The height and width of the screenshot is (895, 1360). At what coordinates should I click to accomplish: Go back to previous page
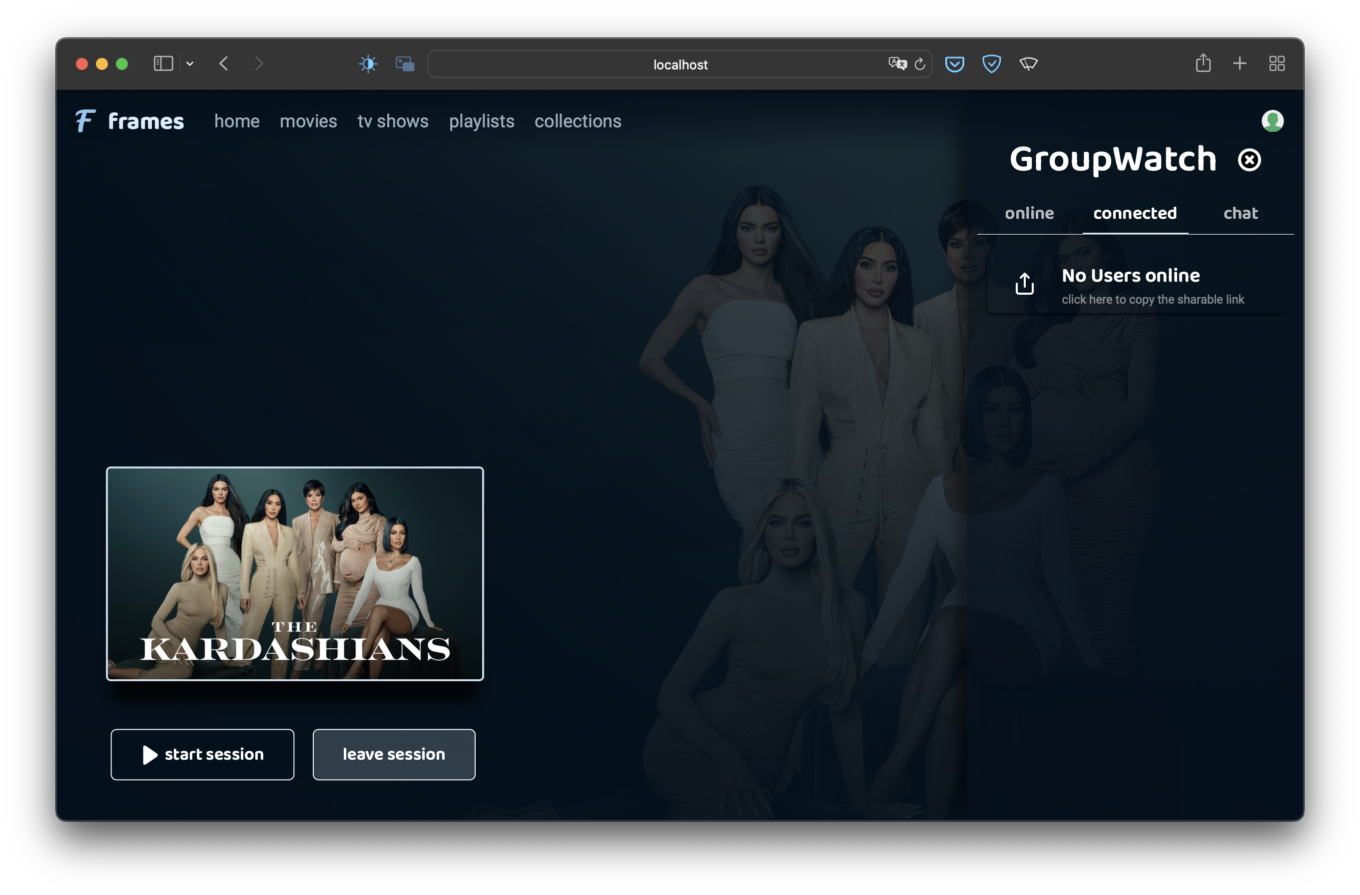[x=224, y=63]
